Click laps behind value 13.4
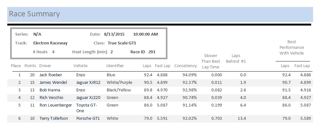333x127 pixels. pos(242,118)
